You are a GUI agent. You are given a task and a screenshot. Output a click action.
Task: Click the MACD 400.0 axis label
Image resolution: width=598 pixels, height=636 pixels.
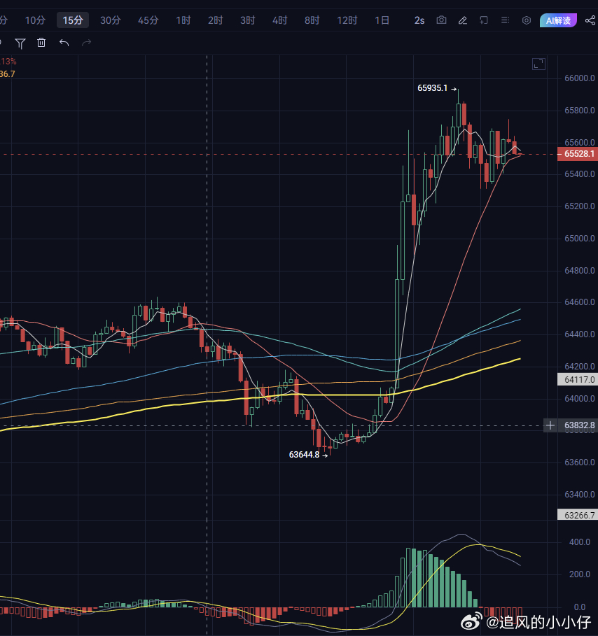tap(580, 542)
